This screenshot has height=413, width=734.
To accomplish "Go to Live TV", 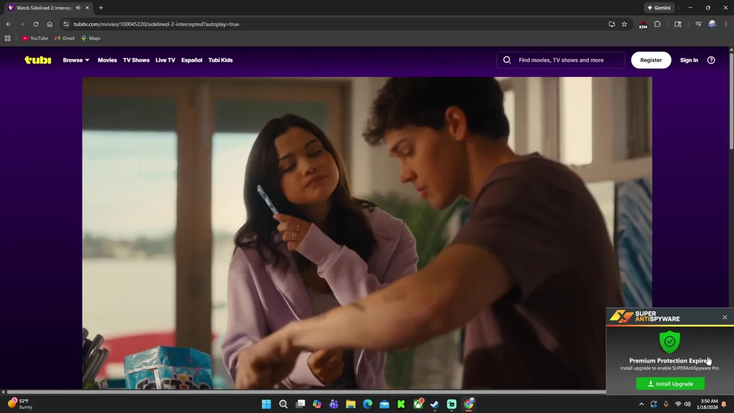I will tap(165, 60).
